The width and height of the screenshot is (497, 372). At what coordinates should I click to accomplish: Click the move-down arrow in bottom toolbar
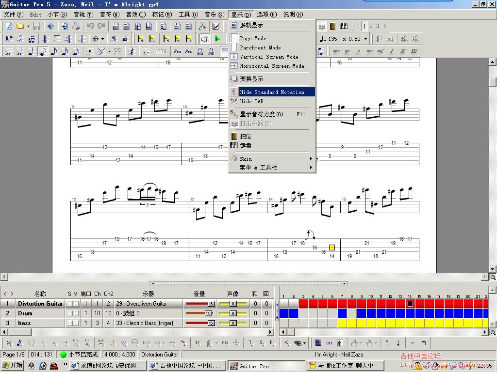398,343
